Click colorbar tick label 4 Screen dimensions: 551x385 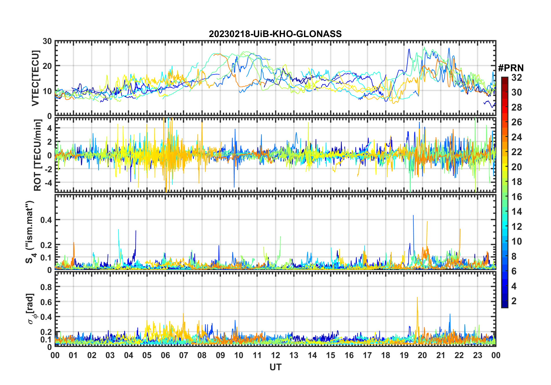pos(514,286)
